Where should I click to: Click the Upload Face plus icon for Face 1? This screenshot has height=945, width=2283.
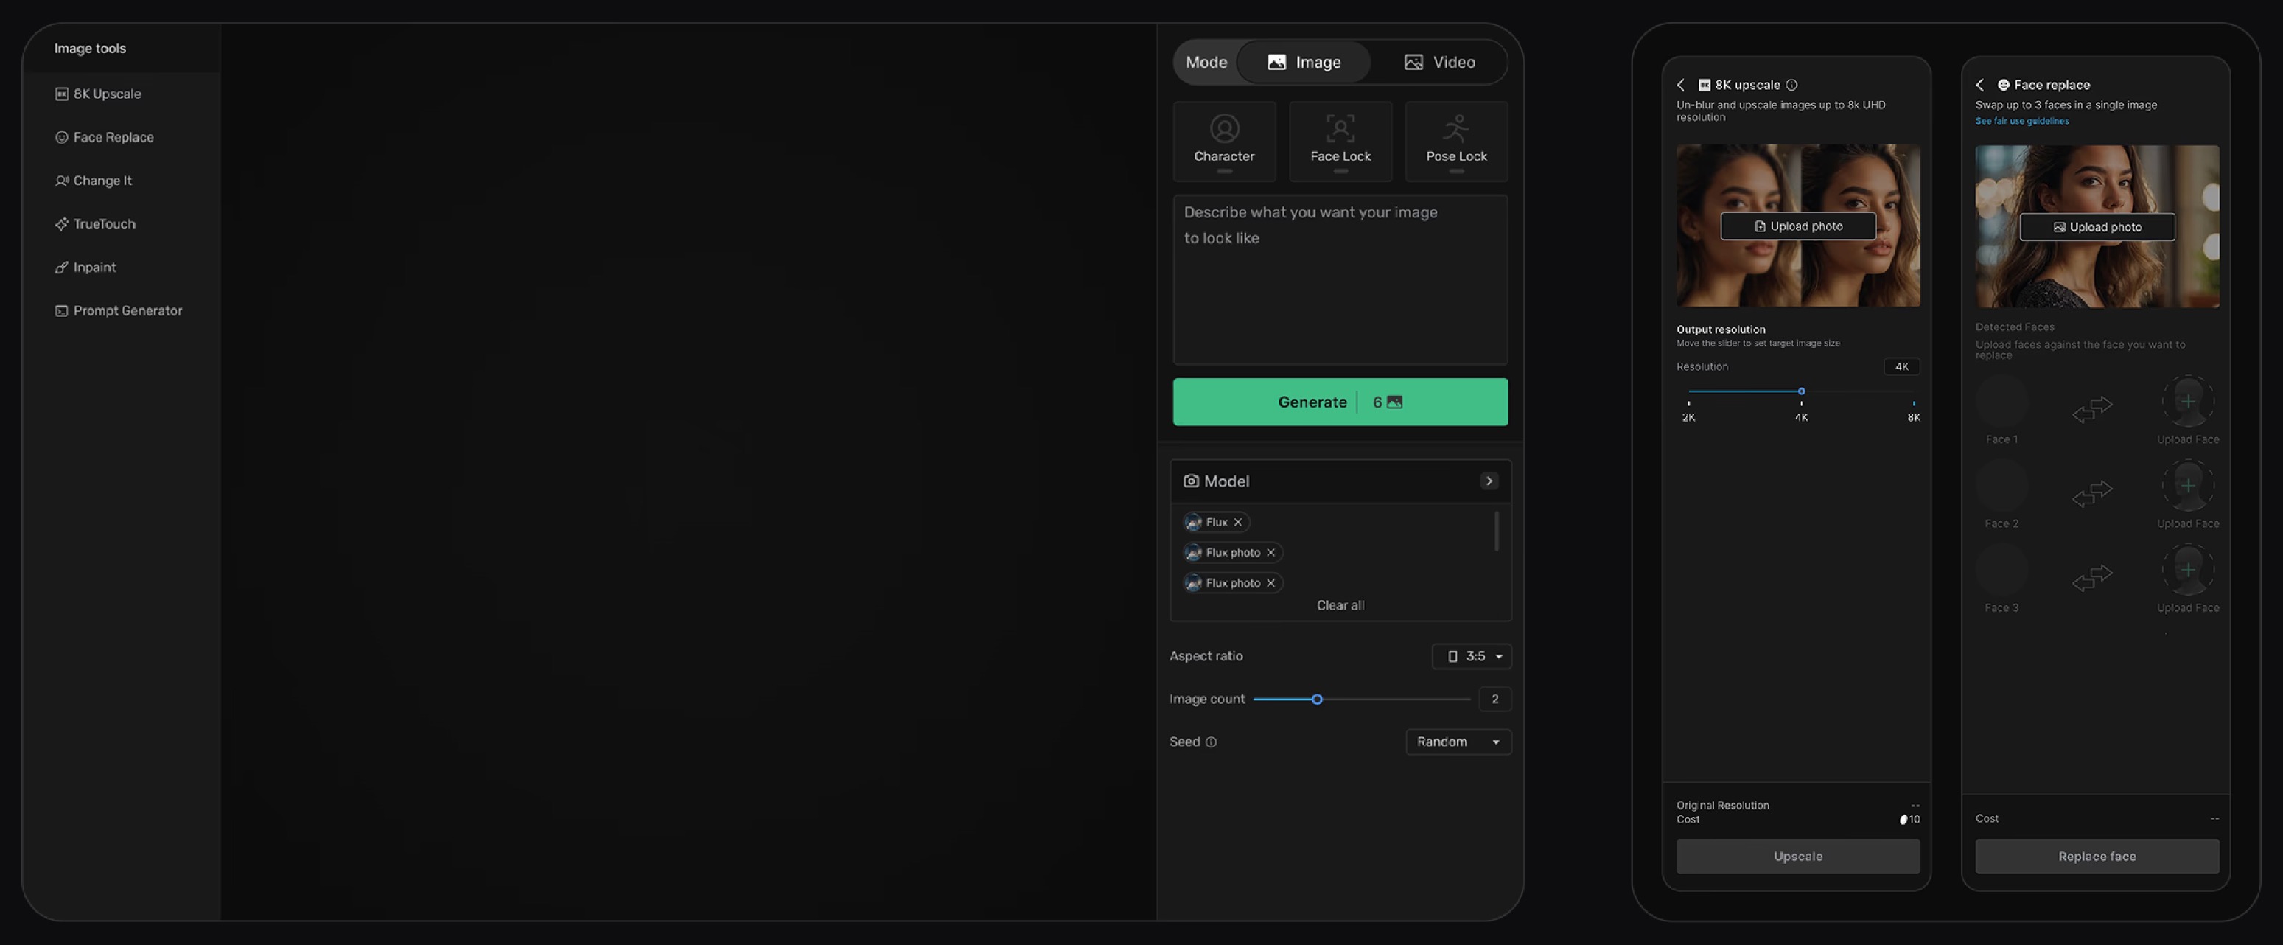(2187, 402)
